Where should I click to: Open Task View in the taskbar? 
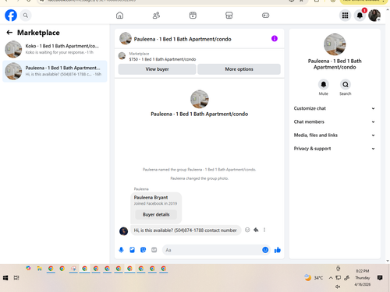coord(16,278)
